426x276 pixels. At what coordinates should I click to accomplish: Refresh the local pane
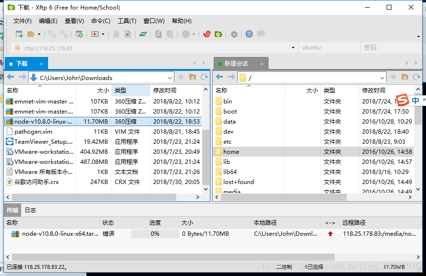204,77
